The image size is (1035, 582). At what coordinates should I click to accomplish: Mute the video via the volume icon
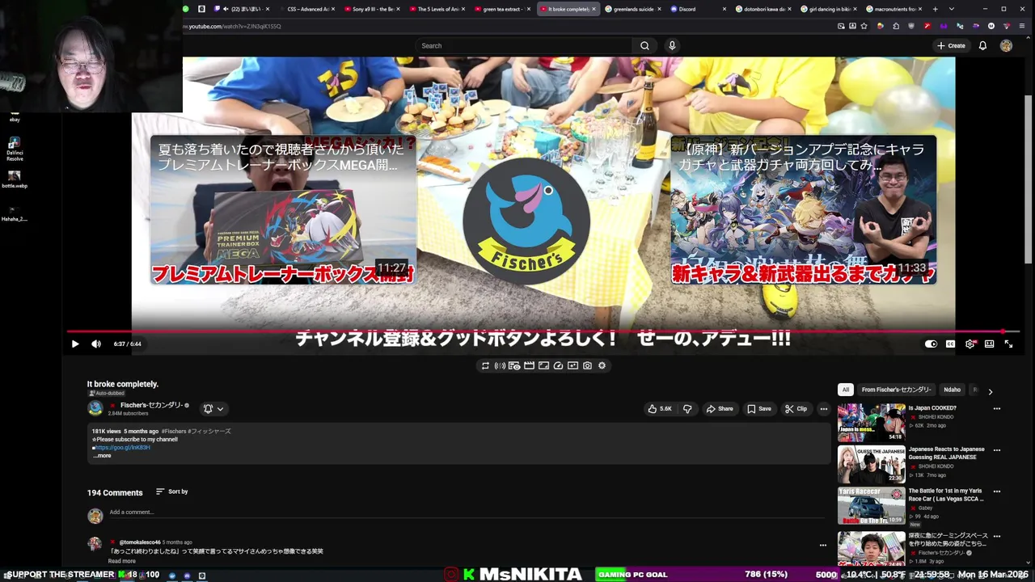point(96,344)
